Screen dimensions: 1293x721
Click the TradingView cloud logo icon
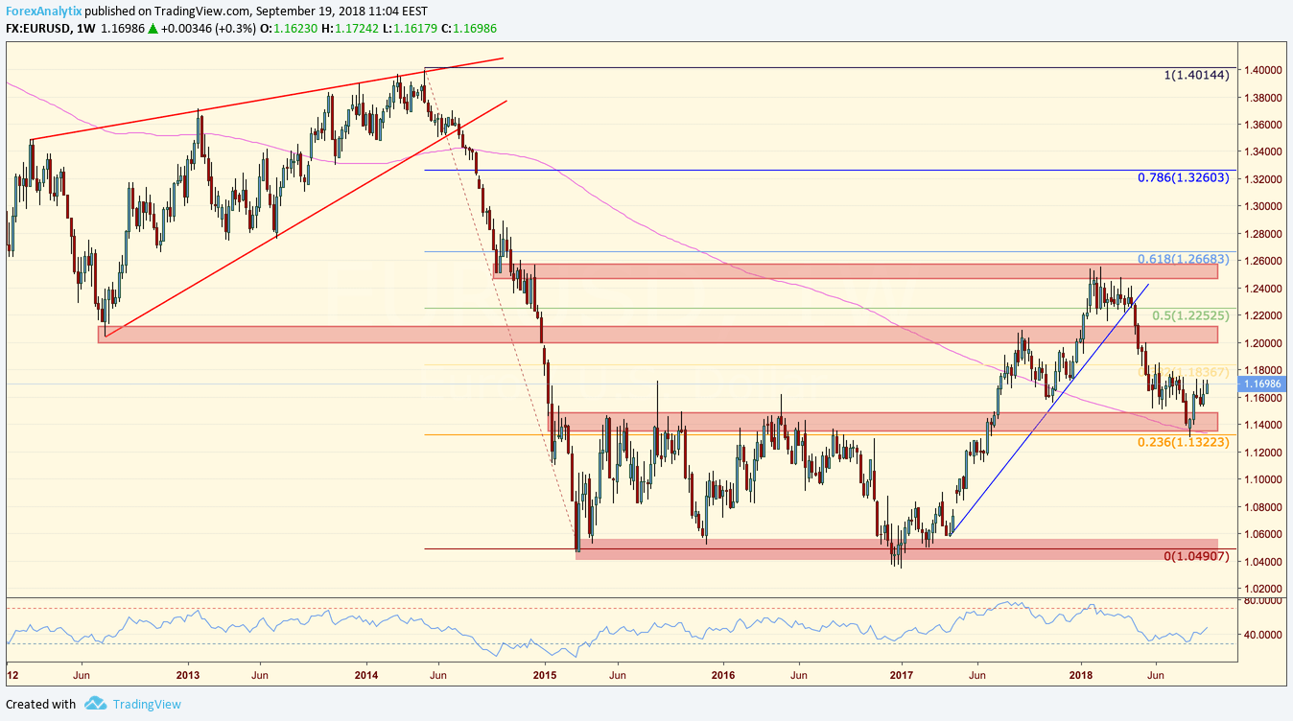pos(94,704)
